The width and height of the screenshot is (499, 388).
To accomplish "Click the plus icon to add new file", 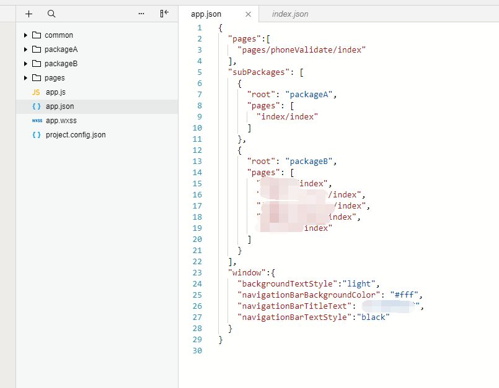I will [29, 14].
